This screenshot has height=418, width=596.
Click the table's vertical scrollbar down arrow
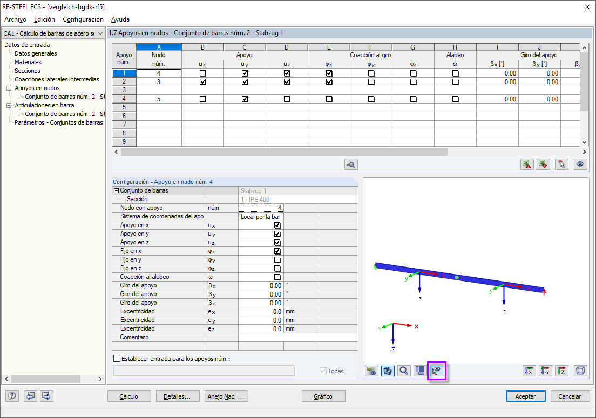[584, 142]
